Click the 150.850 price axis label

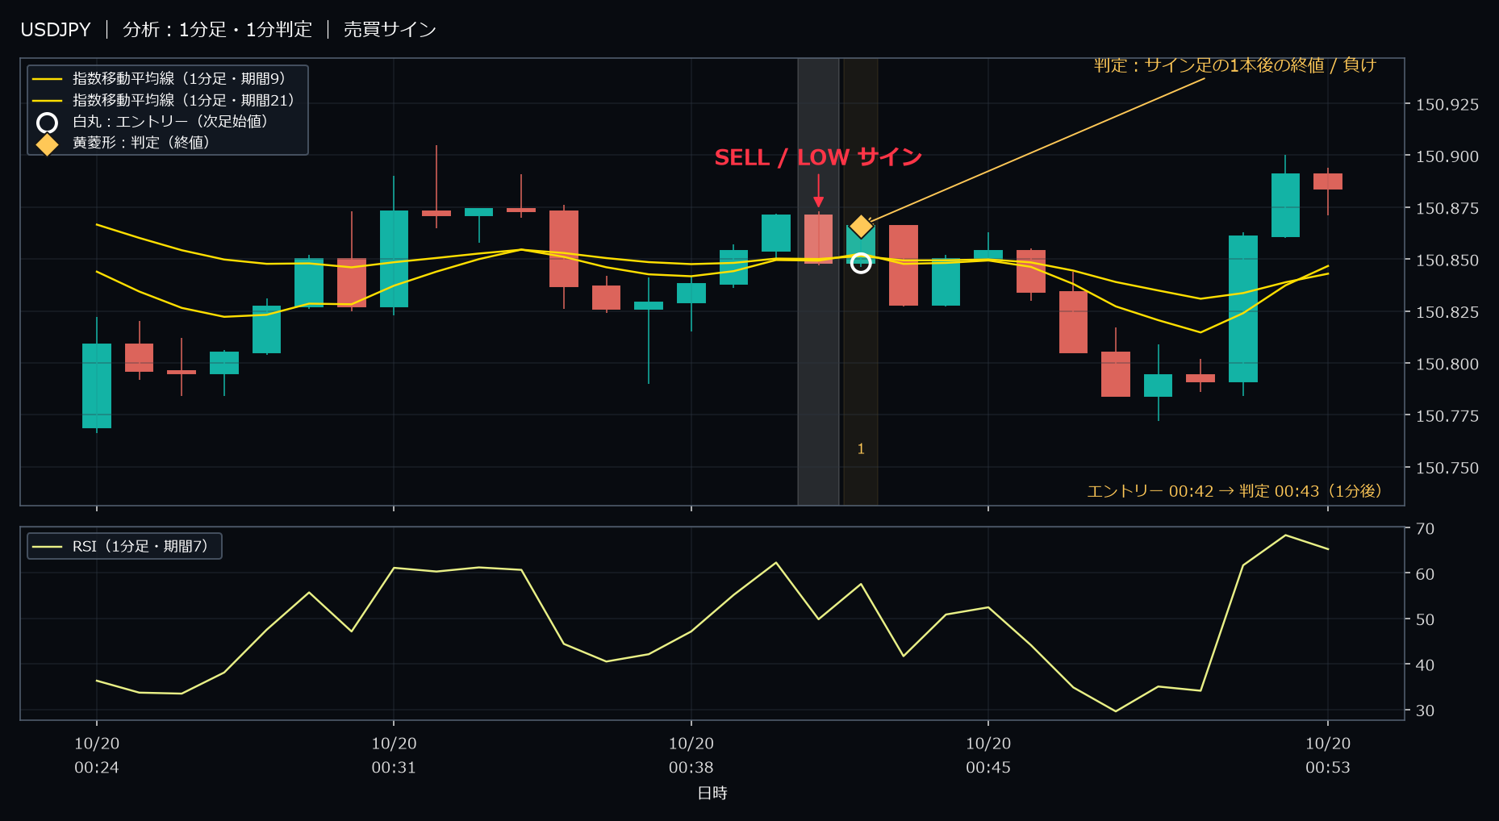(1447, 260)
